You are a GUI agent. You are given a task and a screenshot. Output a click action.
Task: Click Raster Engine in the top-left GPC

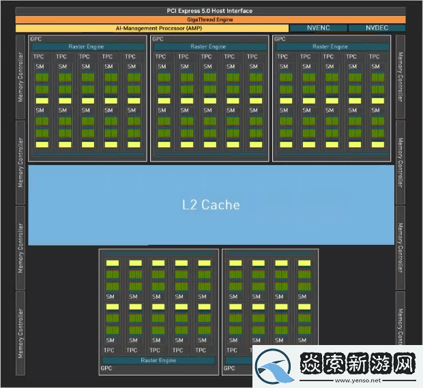[x=87, y=46]
